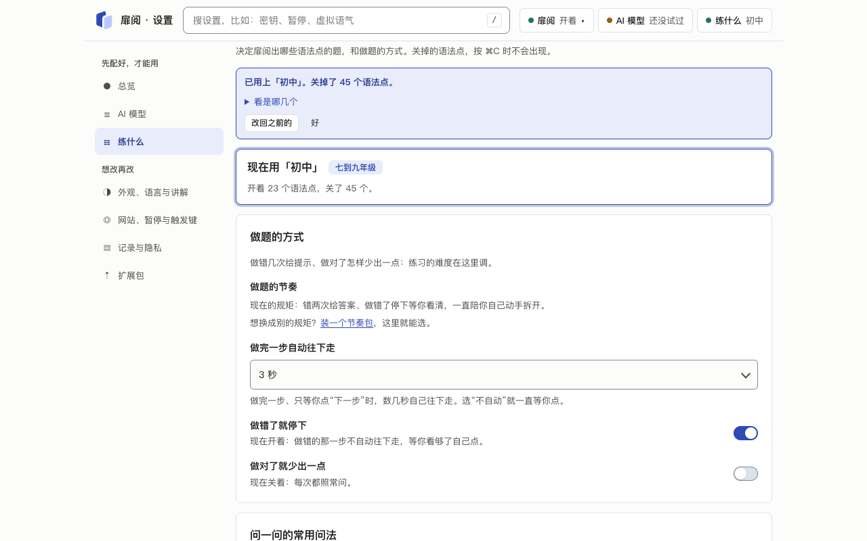This screenshot has height=541, width=867.
Task: Open the 记录与隐私 section
Action: (x=159, y=248)
